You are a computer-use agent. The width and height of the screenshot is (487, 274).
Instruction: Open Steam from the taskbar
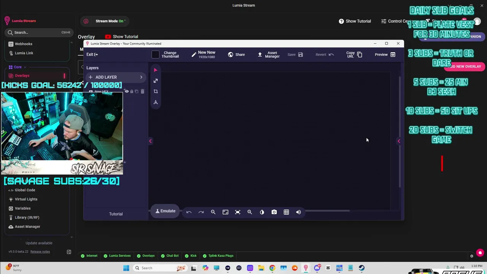[x=361, y=268]
